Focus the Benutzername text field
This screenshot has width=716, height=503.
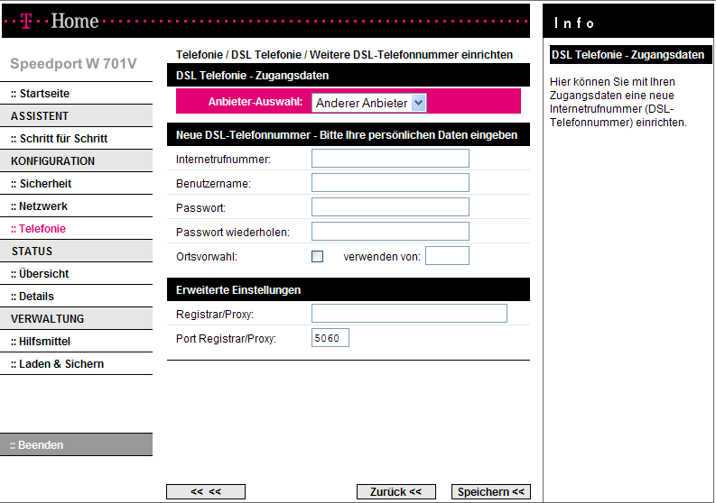point(390,183)
